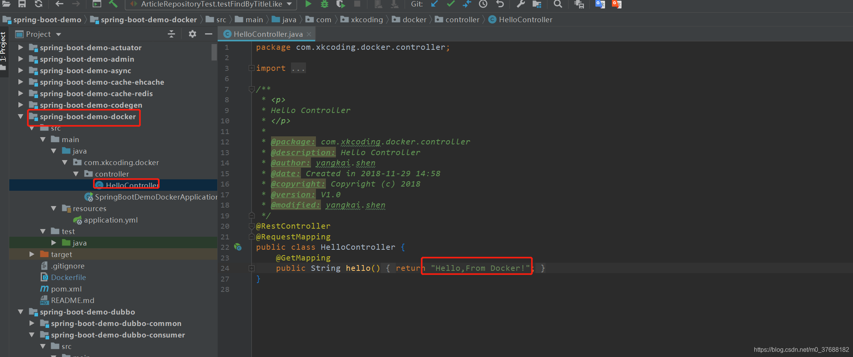
Task: Run with the green play button
Action: 308,4
